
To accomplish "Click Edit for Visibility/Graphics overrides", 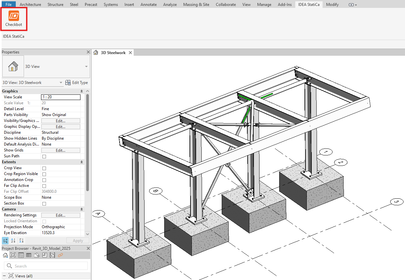I will click(60, 121).
